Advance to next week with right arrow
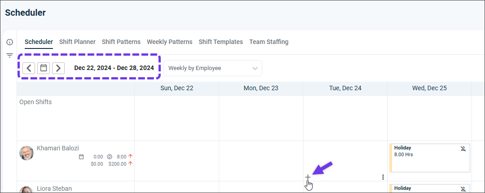This screenshot has width=485, height=193. tap(58, 68)
